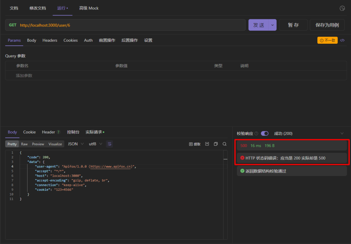This screenshot has height=244, width=351.
Task: Click the "connection": "keep-alive" line
Action: click(x=60, y=185)
